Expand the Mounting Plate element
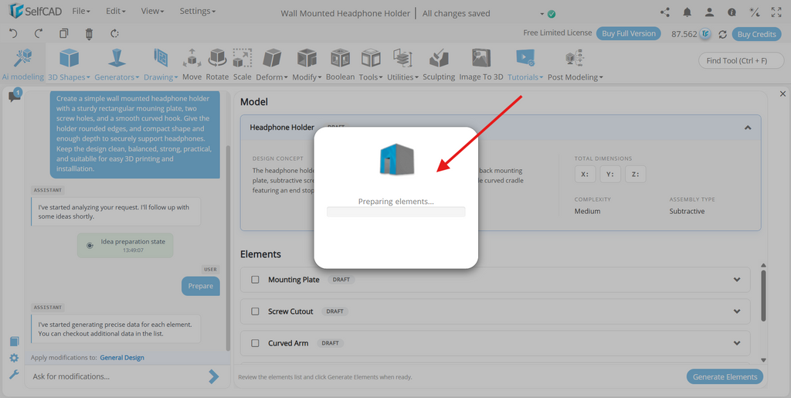 pyautogui.click(x=737, y=280)
